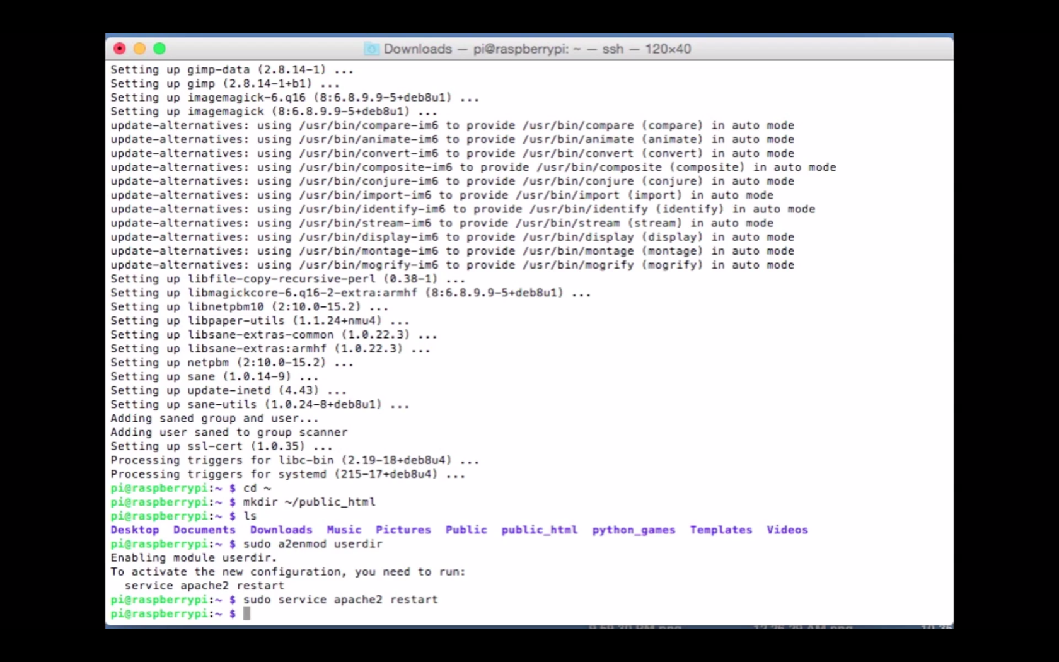Click the 'Setting up libmagickcore-6.q16-2-extra:armhf' line

[350, 293]
